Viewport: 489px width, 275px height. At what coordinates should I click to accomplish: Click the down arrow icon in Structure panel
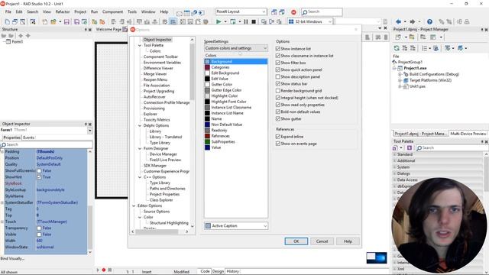point(28,36)
